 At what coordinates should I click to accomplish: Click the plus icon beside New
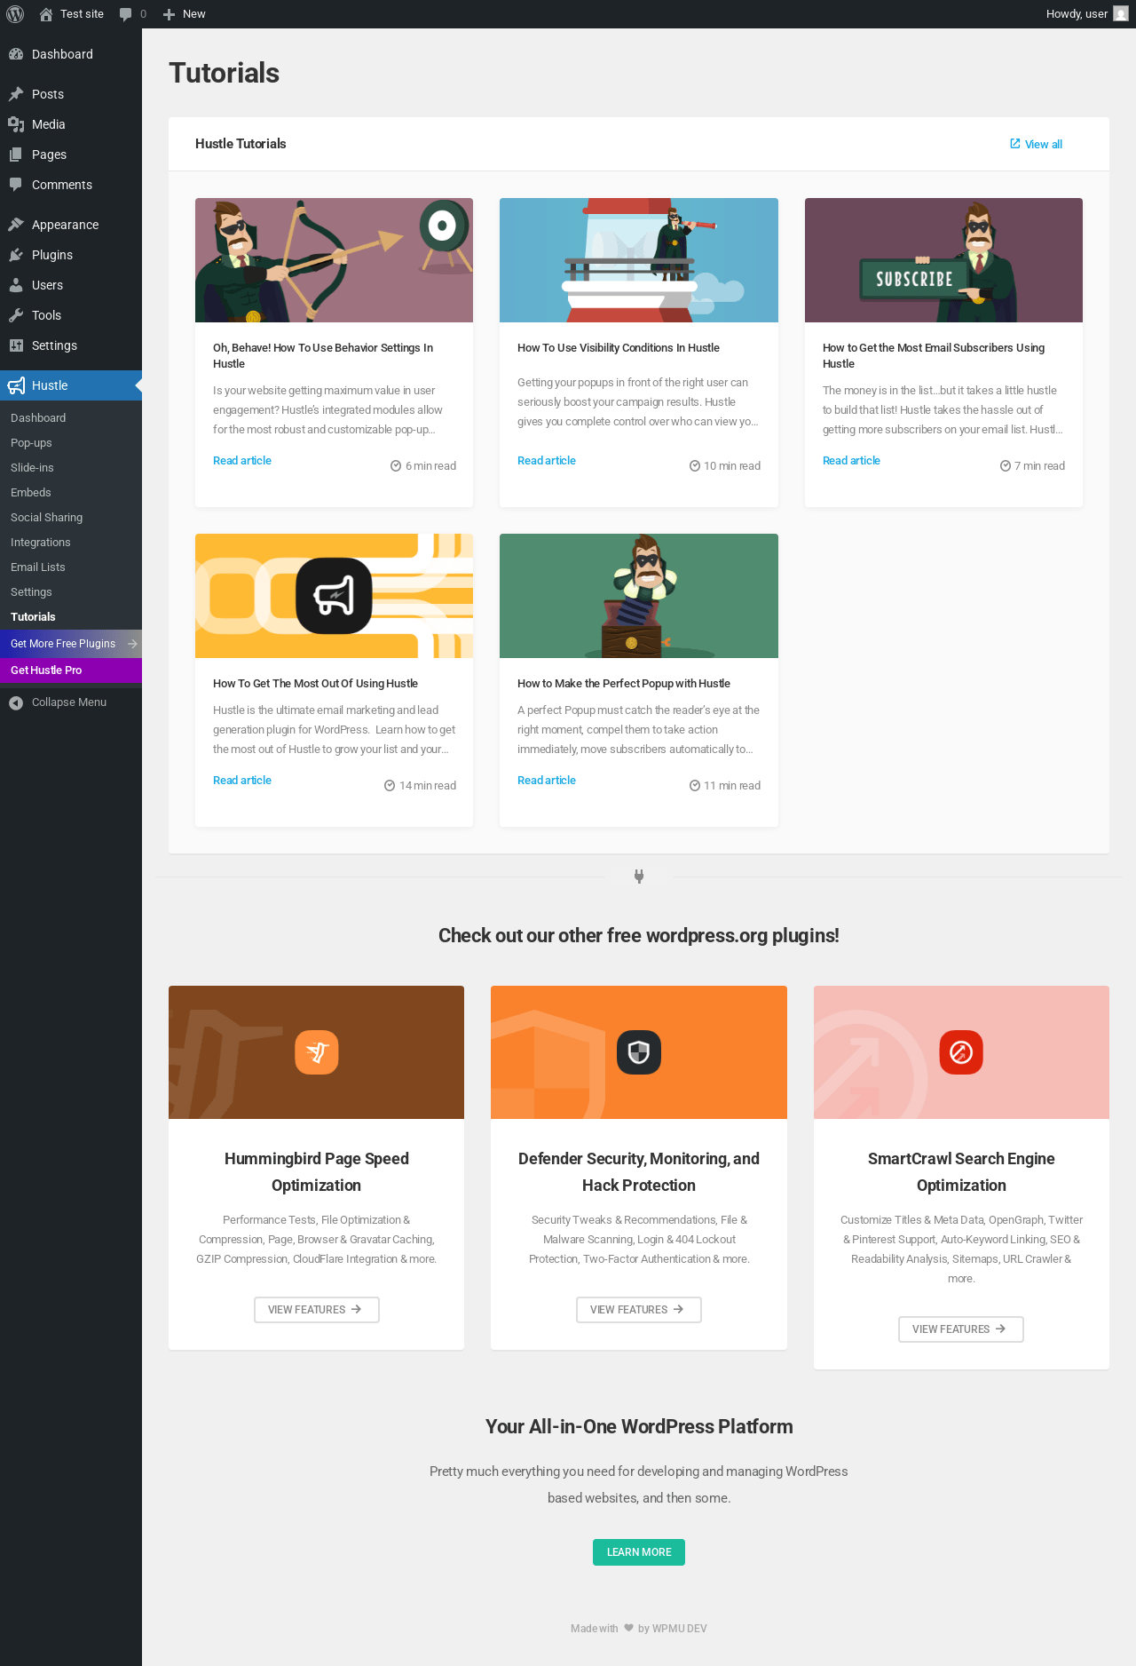point(169,14)
